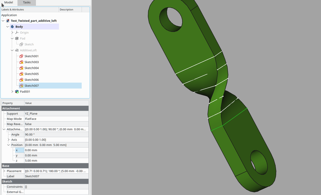
Task: Select Sketch006 in the model tree
Action: [32, 79]
